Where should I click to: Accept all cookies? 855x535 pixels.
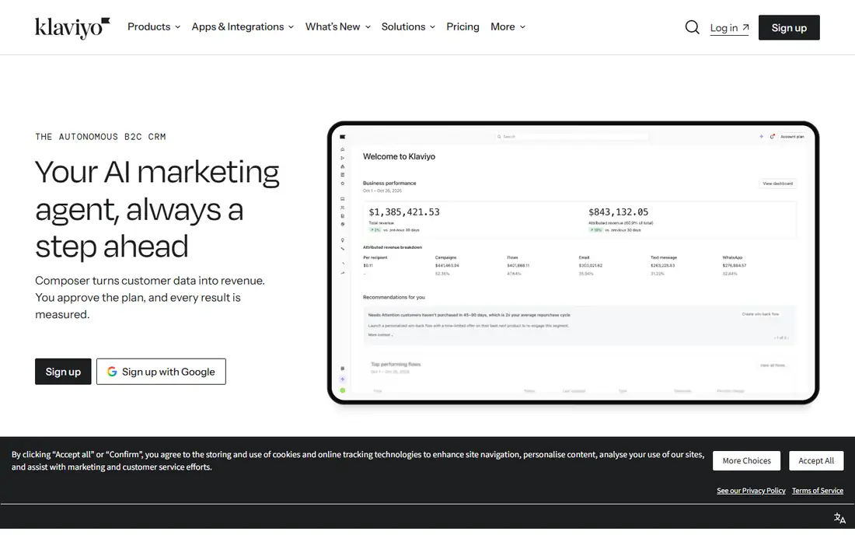(x=816, y=461)
